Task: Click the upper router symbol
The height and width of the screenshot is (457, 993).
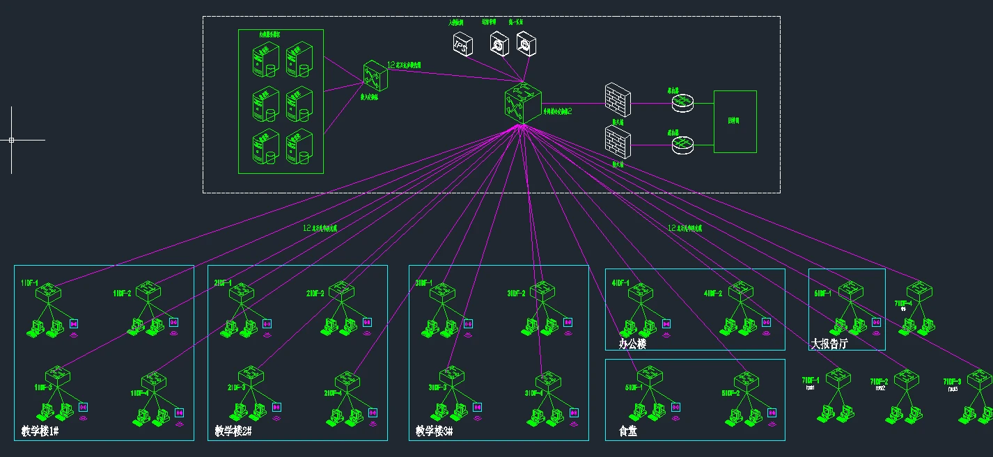Action: pos(683,103)
